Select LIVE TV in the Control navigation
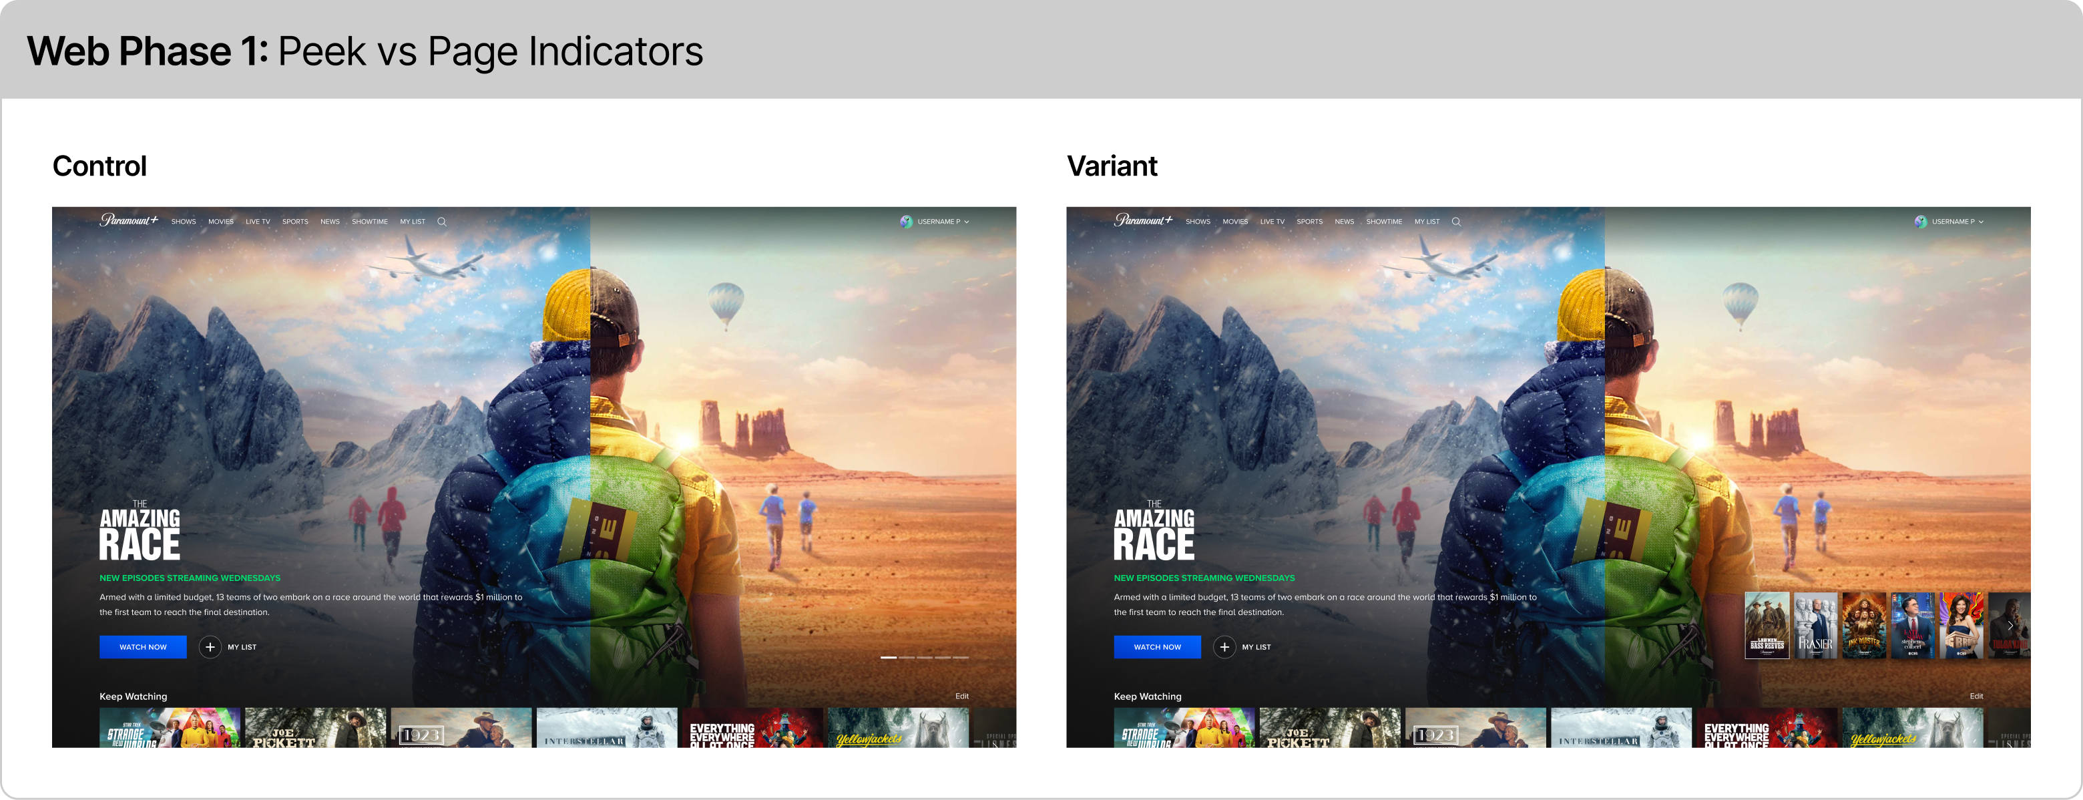2083x800 pixels. point(258,222)
